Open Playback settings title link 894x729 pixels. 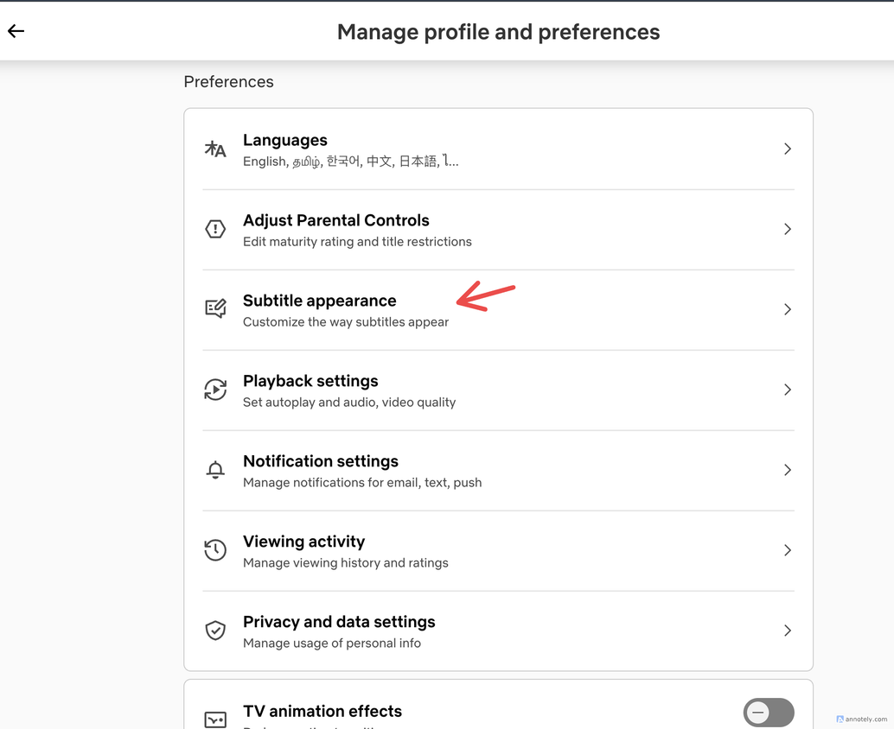[310, 381]
